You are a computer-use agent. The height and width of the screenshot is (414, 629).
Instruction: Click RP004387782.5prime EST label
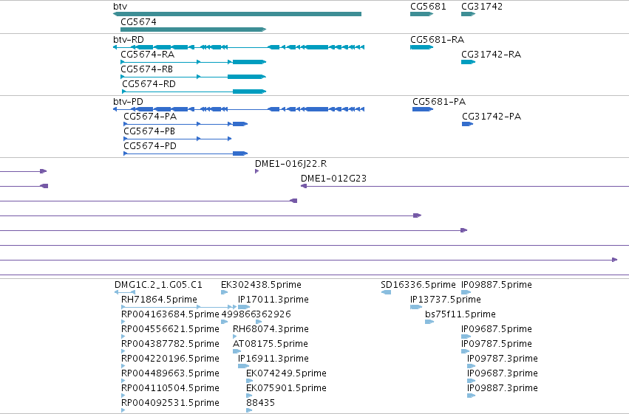pyautogui.click(x=170, y=344)
